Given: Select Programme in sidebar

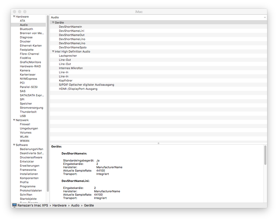Looking at the screenshot, I should 28,186.
